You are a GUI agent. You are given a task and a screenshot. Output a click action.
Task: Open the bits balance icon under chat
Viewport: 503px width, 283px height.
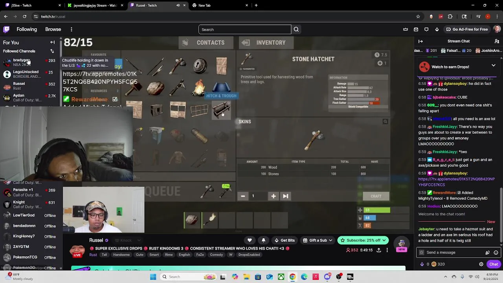[x=422, y=264]
